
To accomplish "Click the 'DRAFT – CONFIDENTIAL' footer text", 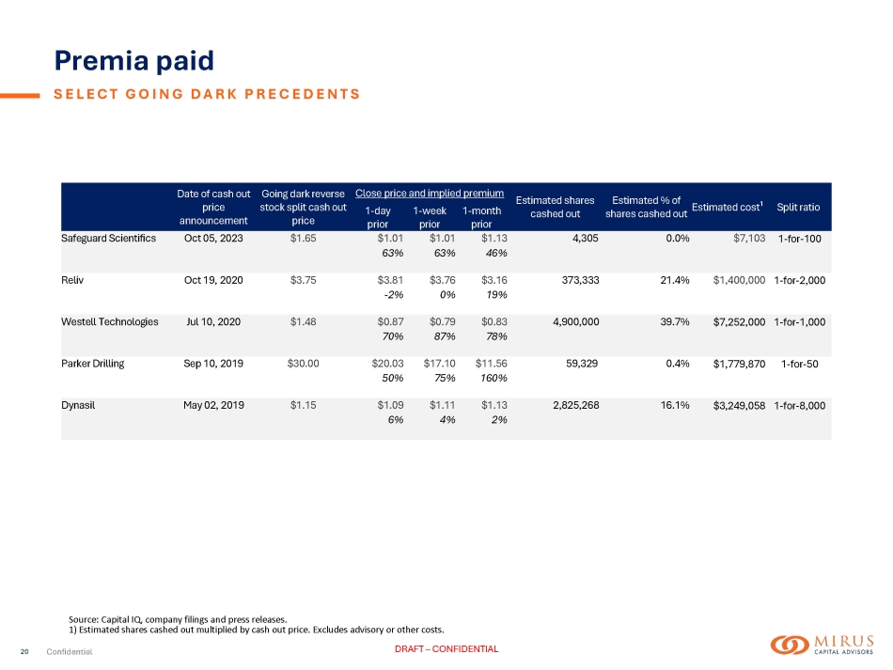I will [446, 649].
